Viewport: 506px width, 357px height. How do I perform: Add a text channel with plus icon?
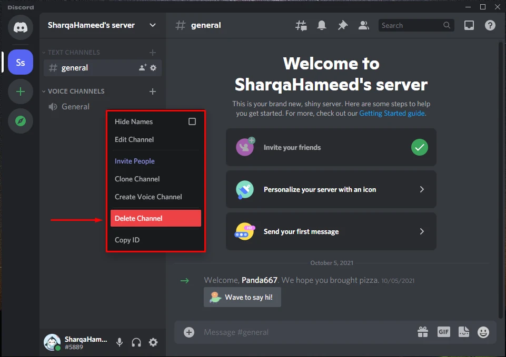pos(153,53)
